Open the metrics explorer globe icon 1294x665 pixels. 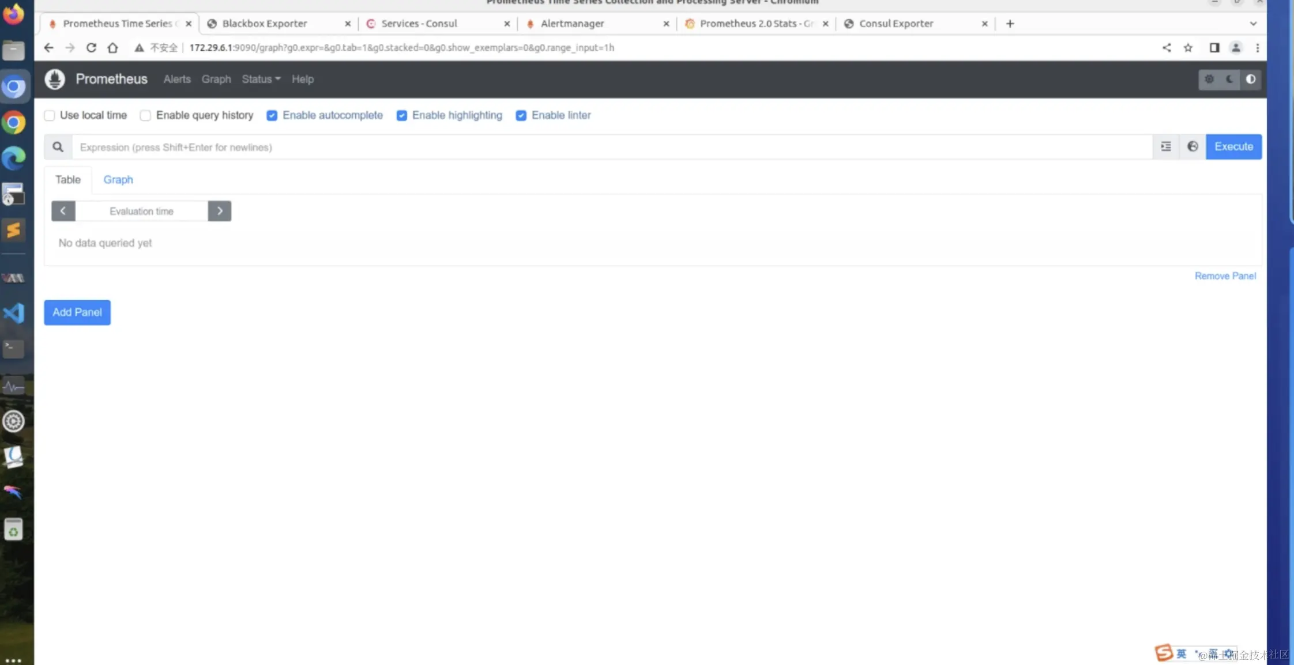coord(1193,147)
